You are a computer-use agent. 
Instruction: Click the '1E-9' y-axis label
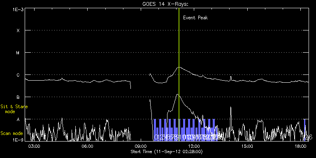click(x=18, y=139)
